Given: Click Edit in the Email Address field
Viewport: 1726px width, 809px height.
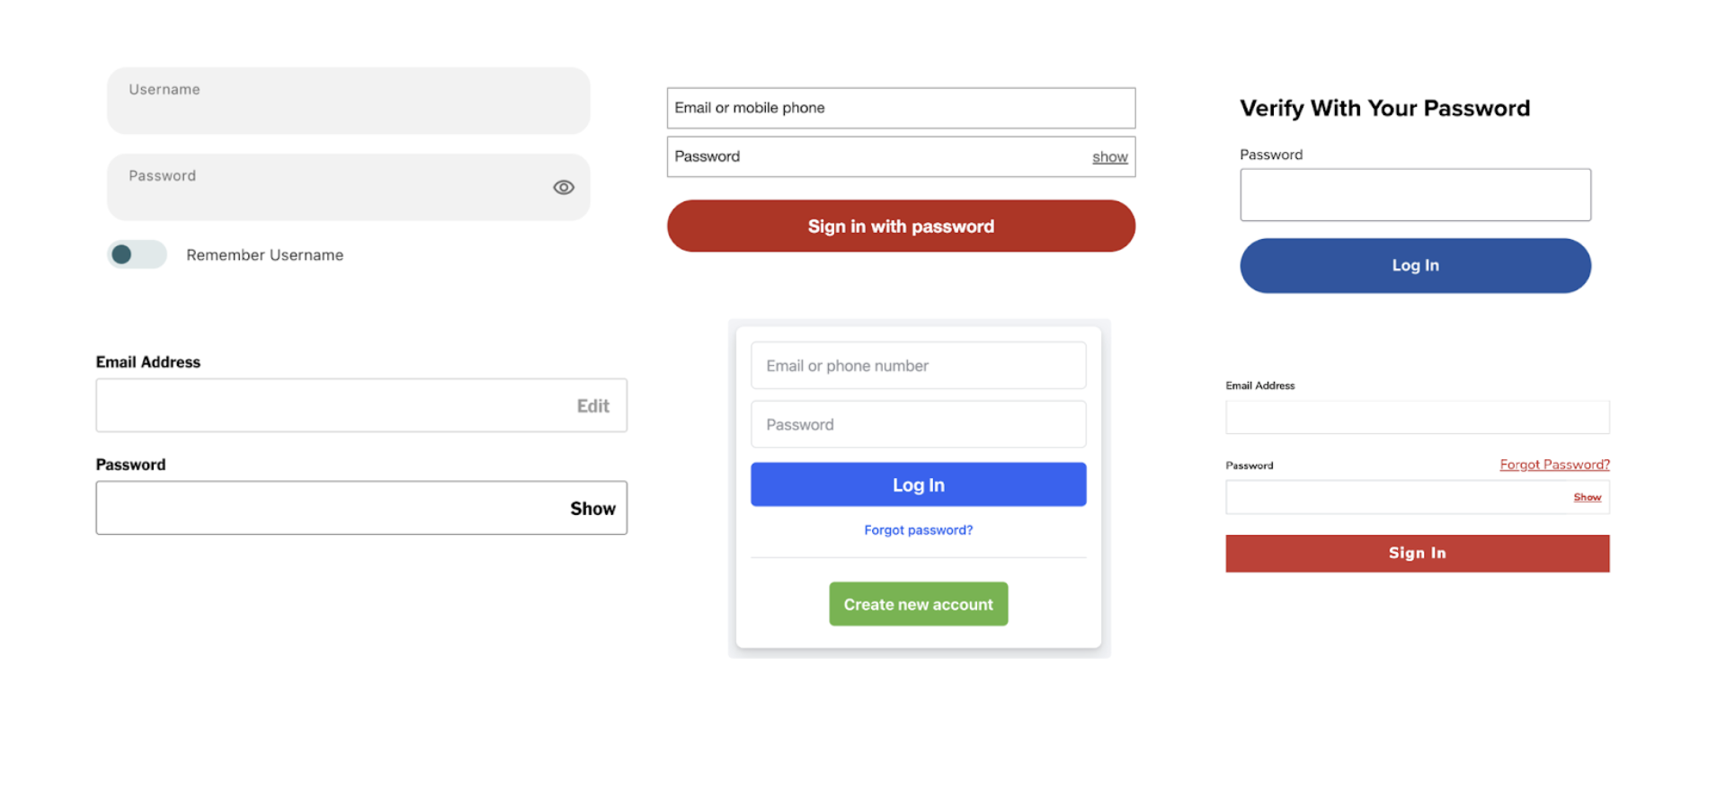Looking at the screenshot, I should [592, 406].
